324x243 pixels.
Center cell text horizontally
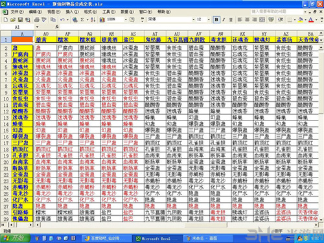pos(247,20)
